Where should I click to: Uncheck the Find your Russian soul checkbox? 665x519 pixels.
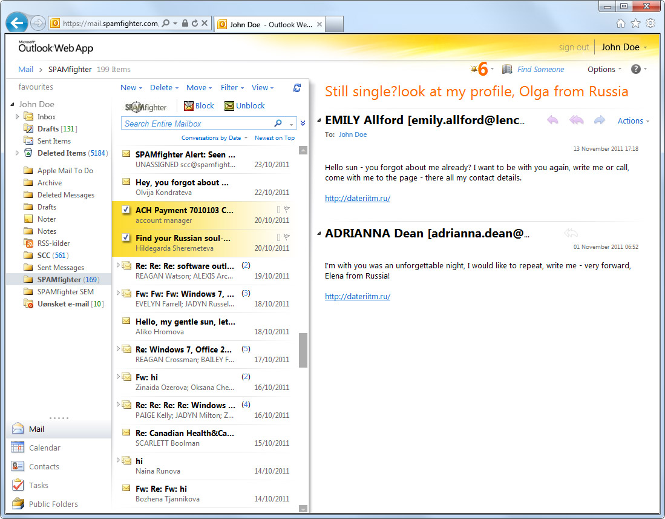click(126, 237)
